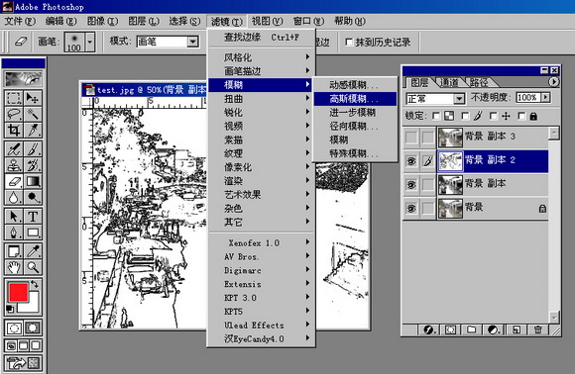The image size is (575, 374).
Task: Toggle lock all checkbox
Action: click(521, 116)
